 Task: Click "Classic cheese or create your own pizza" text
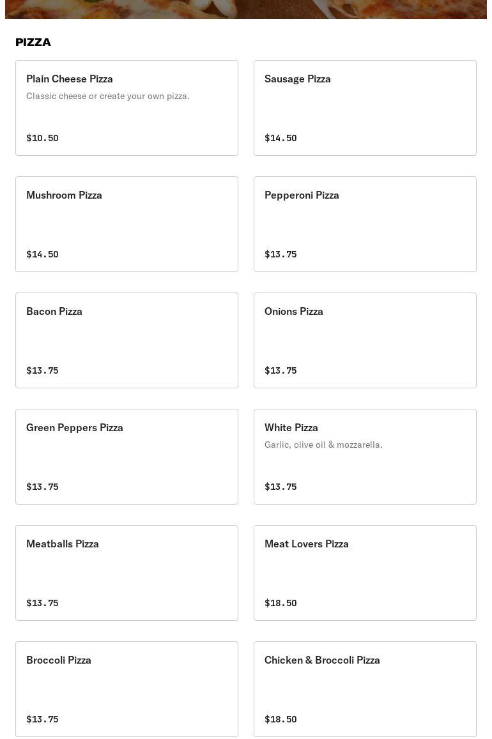click(x=108, y=96)
